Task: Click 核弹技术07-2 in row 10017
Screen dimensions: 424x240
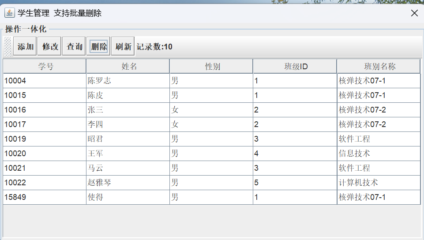Action: [379, 124]
